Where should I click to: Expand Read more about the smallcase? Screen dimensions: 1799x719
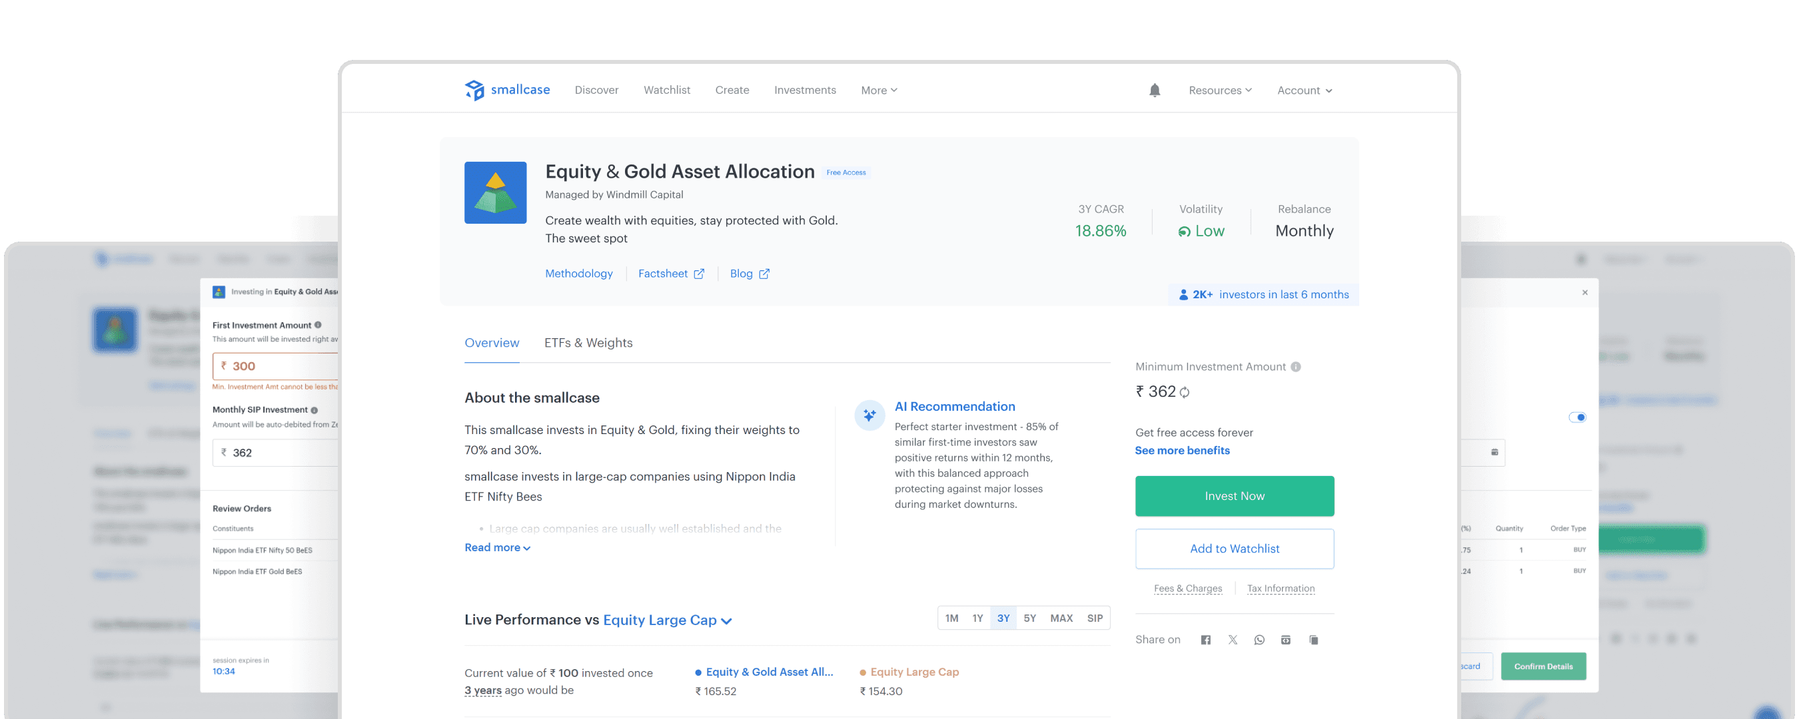pos(497,547)
